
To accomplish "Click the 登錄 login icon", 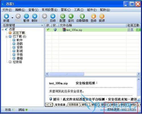I will point(93,16).
